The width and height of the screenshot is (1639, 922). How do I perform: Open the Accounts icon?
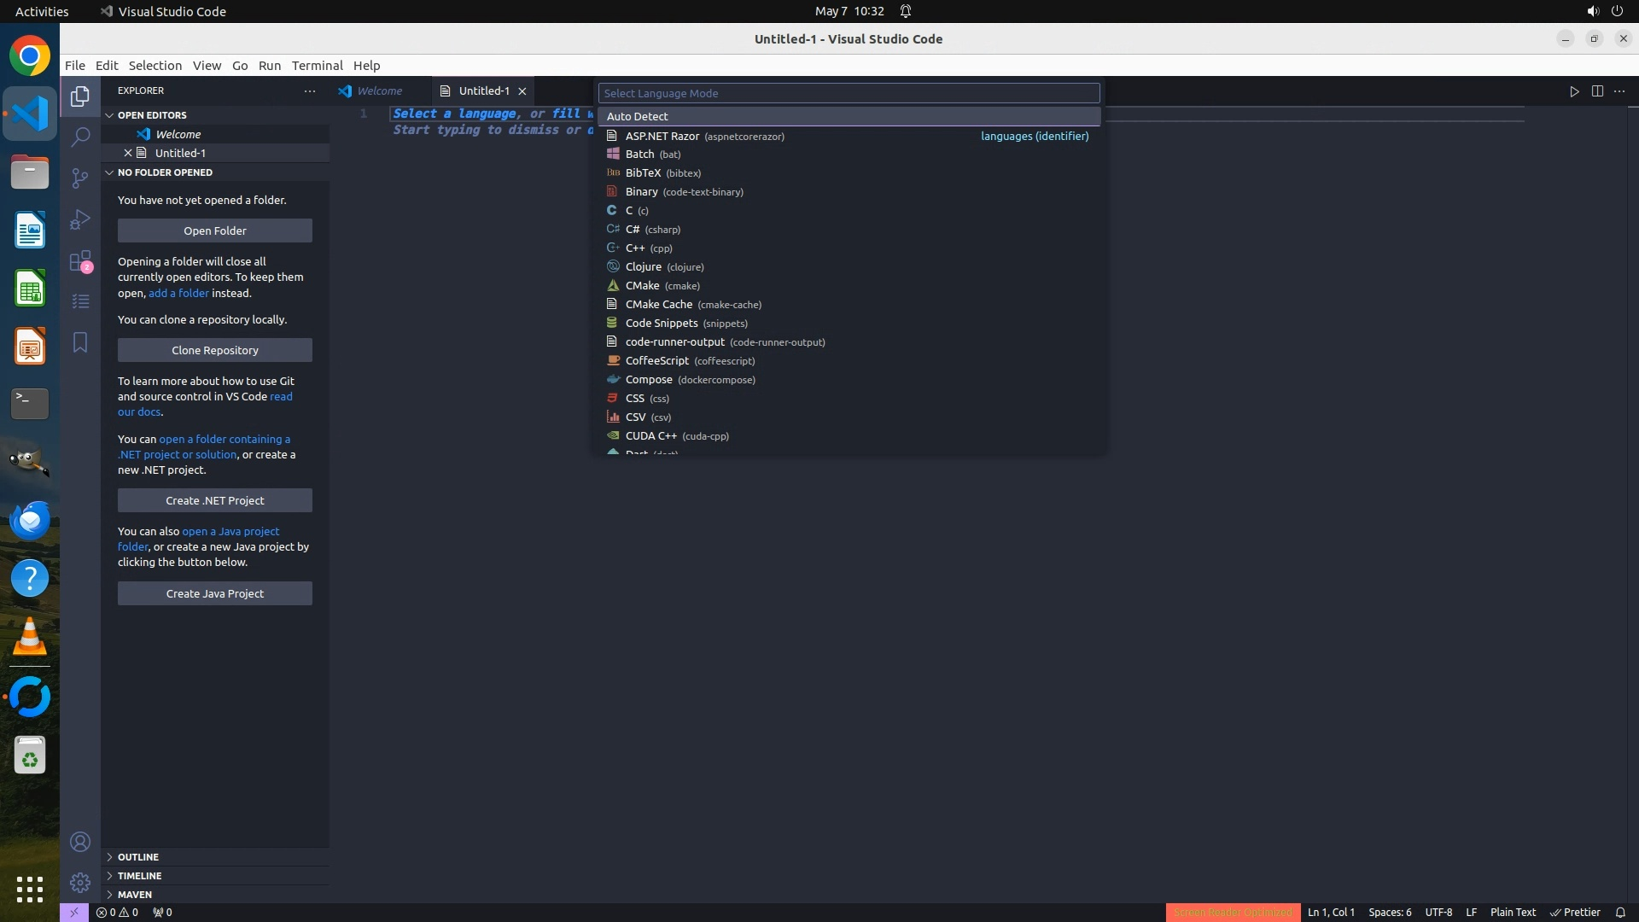click(80, 843)
